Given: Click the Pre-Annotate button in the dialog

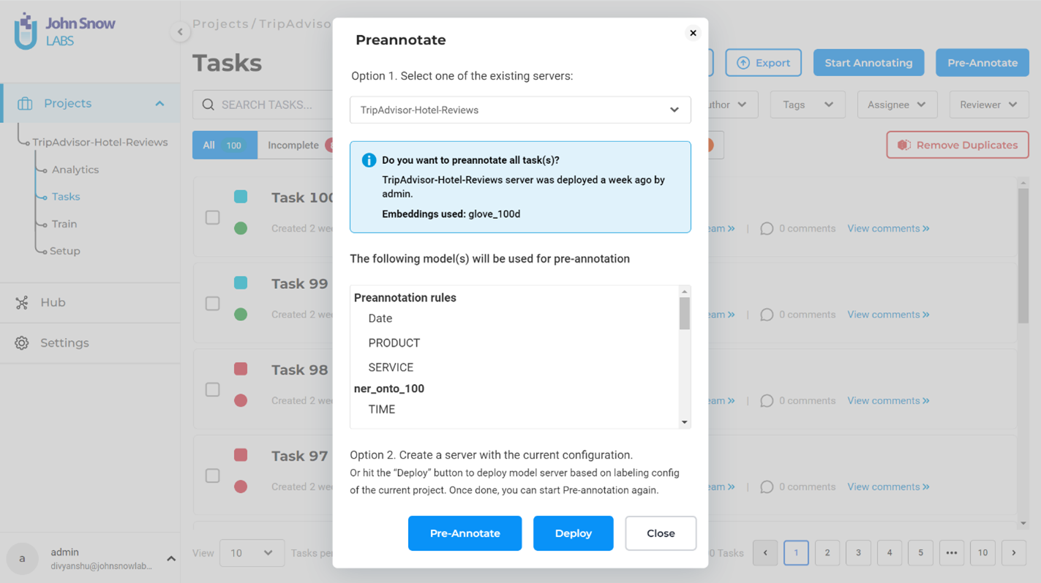Looking at the screenshot, I should (465, 533).
